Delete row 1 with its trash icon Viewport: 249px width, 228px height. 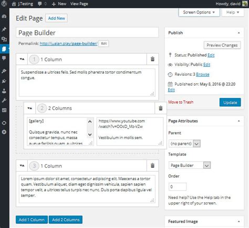pos(152,59)
